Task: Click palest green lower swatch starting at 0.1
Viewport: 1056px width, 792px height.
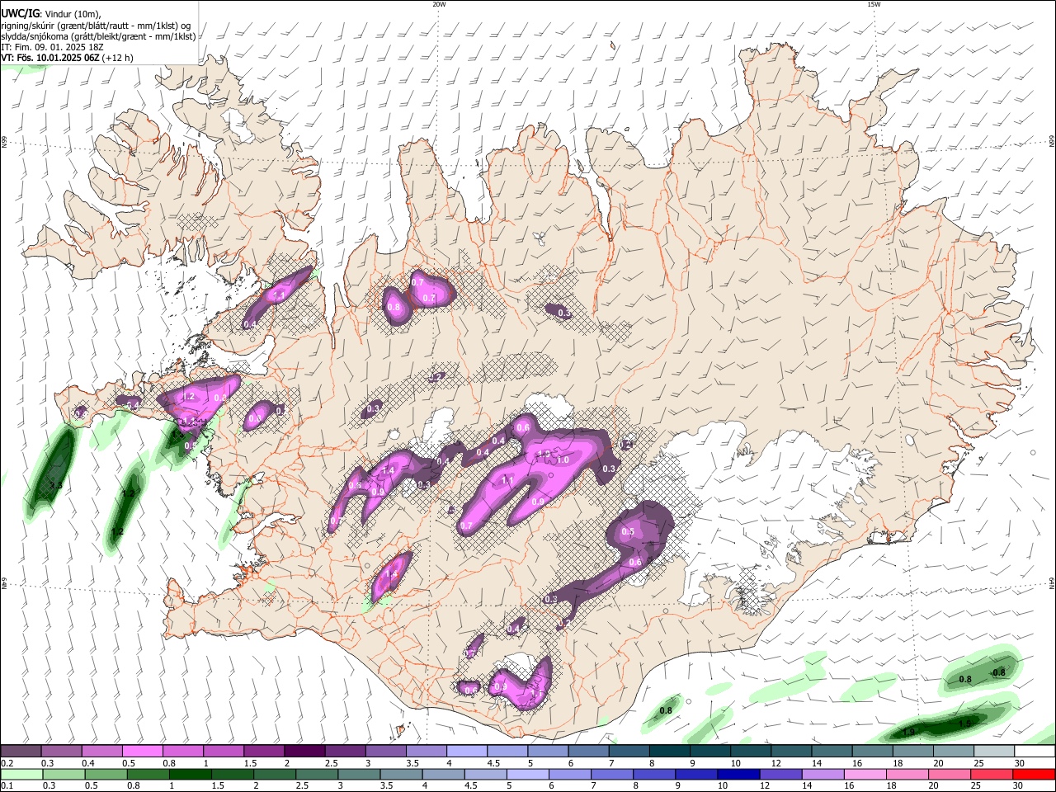Action: (x=21, y=774)
